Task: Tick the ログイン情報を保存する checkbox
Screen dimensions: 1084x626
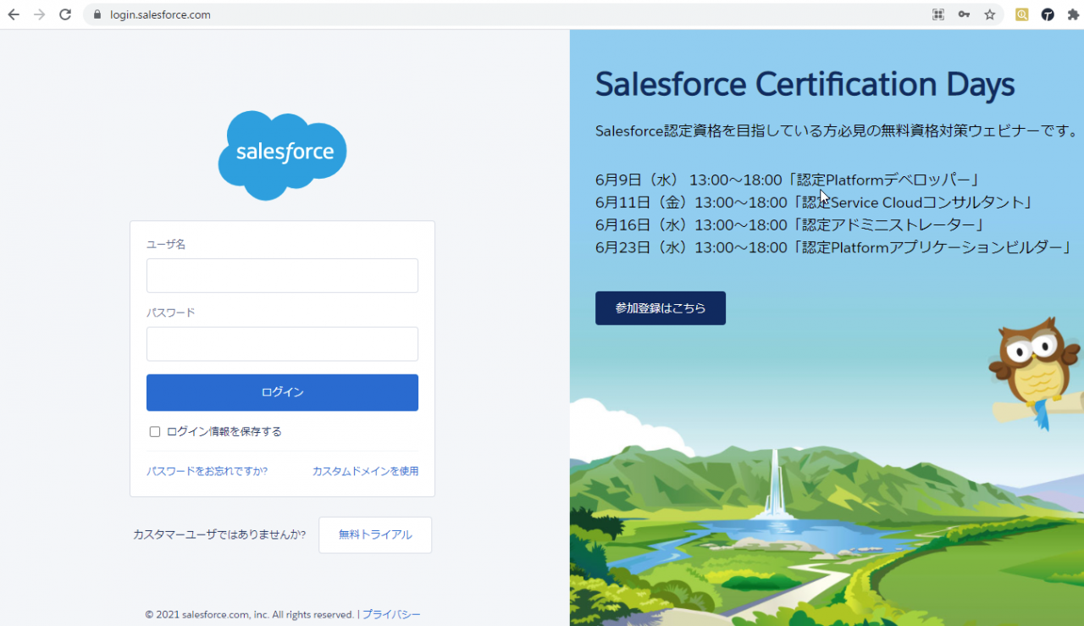Action: 155,432
